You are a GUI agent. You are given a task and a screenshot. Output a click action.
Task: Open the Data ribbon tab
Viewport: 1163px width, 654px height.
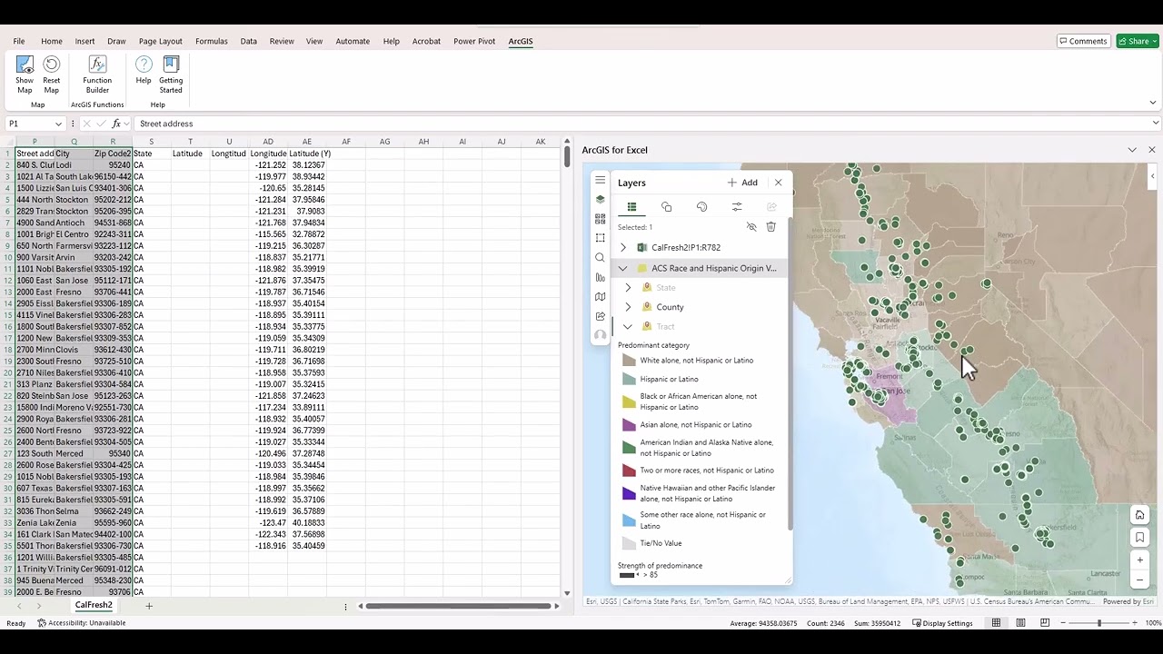pyautogui.click(x=249, y=41)
